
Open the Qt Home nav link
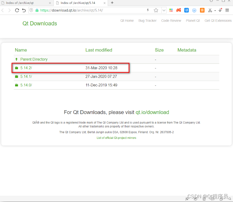point(127,21)
